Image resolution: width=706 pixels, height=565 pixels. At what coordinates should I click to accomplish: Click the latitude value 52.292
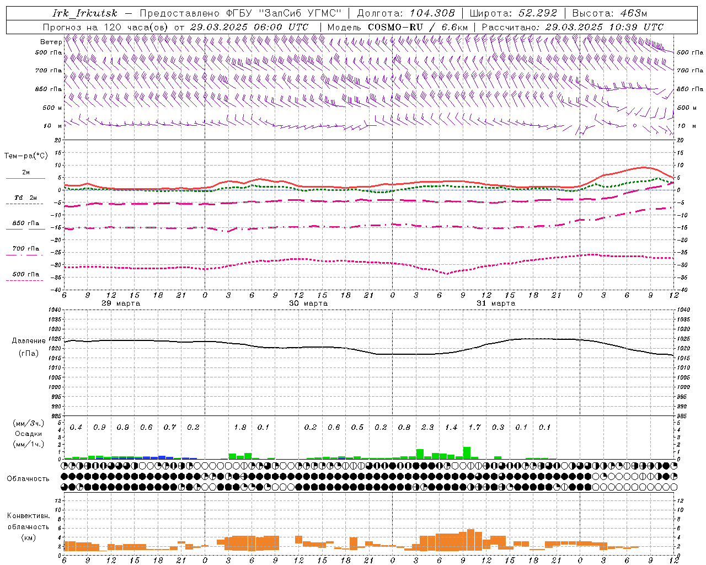click(538, 13)
